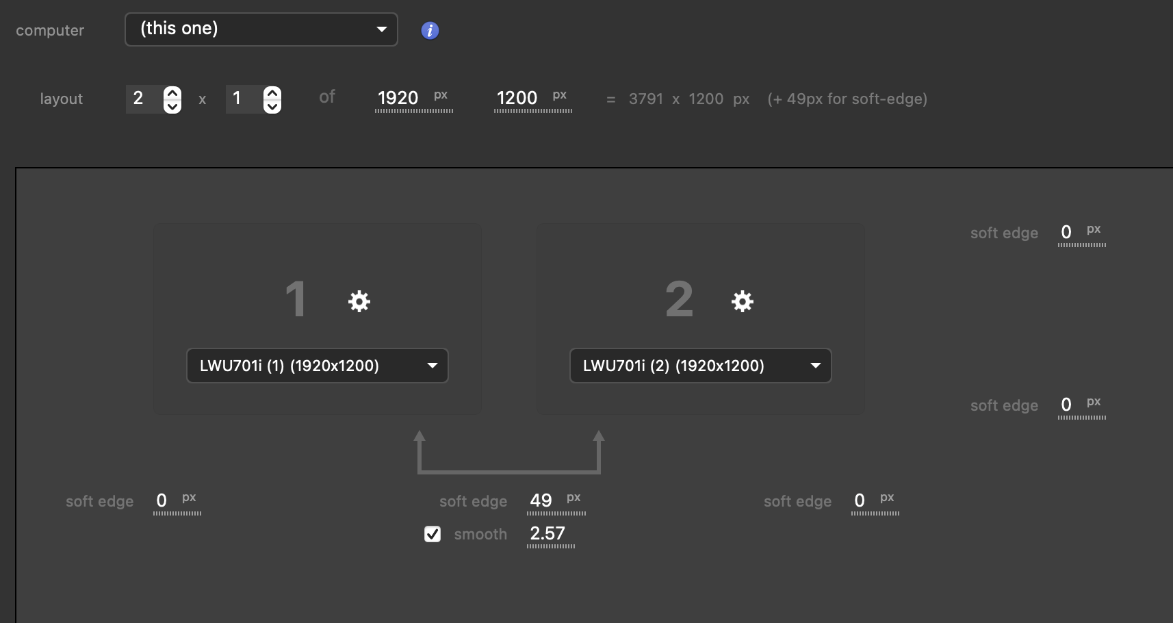Image resolution: width=1173 pixels, height=623 pixels.
Task: Click the blue info icon beside computer
Action: (430, 30)
